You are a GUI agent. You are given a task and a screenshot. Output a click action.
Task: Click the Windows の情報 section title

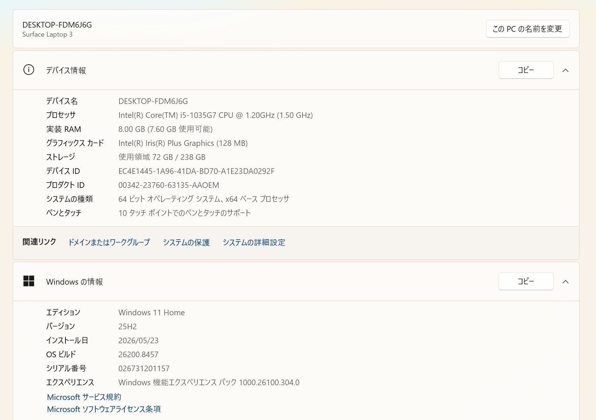click(74, 282)
